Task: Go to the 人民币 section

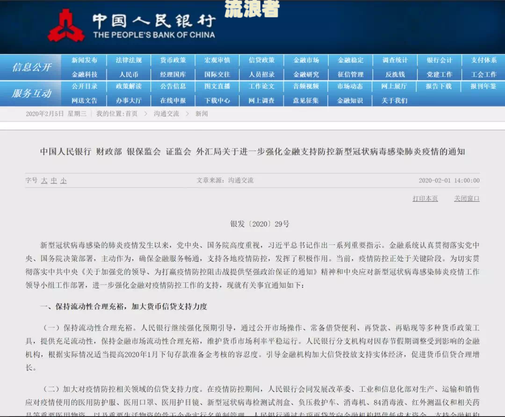Action: click(x=129, y=74)
